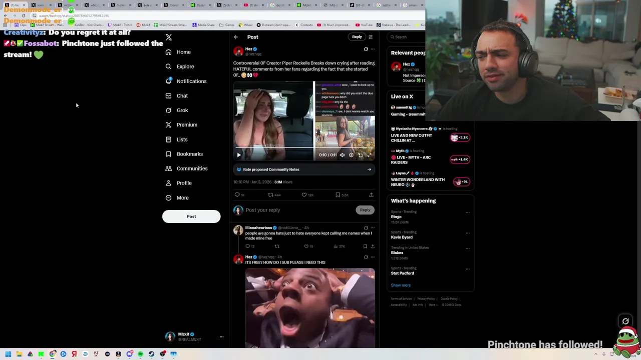The image size is (641, 360).
Task: Open Rate proposed Community Notes
Action: pos(304,169)
